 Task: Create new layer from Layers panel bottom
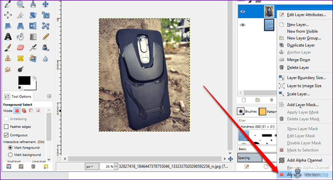pyautogui.click(x=244, y=100)
